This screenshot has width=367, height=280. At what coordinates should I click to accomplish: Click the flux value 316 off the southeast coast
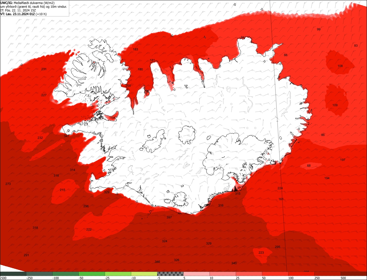pos(221,205)
